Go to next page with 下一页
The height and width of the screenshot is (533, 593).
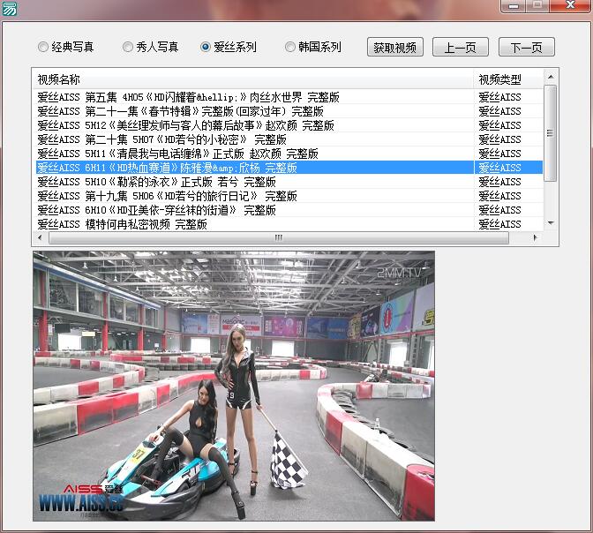527,47
